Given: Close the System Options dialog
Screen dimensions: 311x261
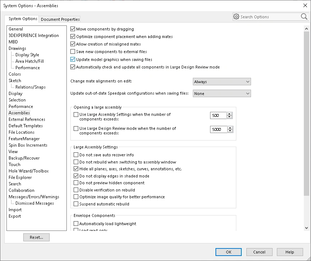Looking at the screenshot, I should point(305,5).
